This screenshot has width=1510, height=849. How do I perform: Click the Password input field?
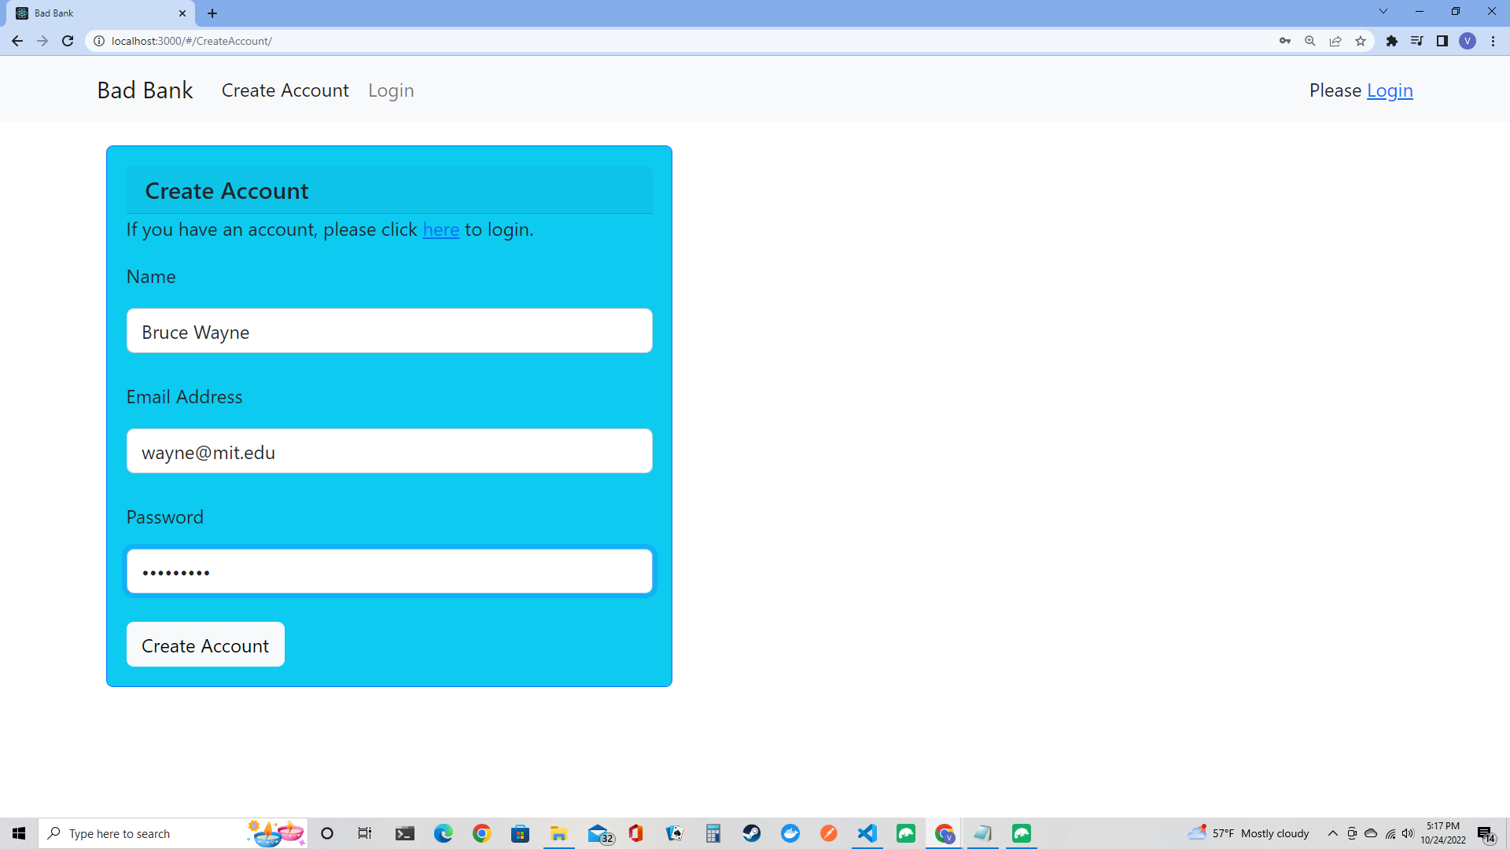pyautogui.click(x=389, y=572)
